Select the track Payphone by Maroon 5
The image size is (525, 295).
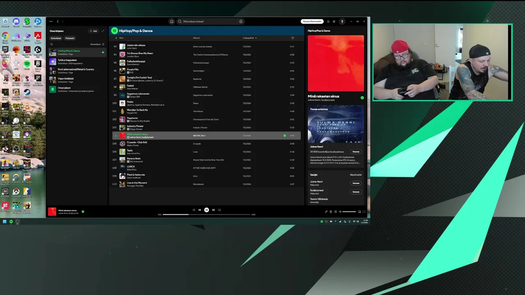pos(207,119)
